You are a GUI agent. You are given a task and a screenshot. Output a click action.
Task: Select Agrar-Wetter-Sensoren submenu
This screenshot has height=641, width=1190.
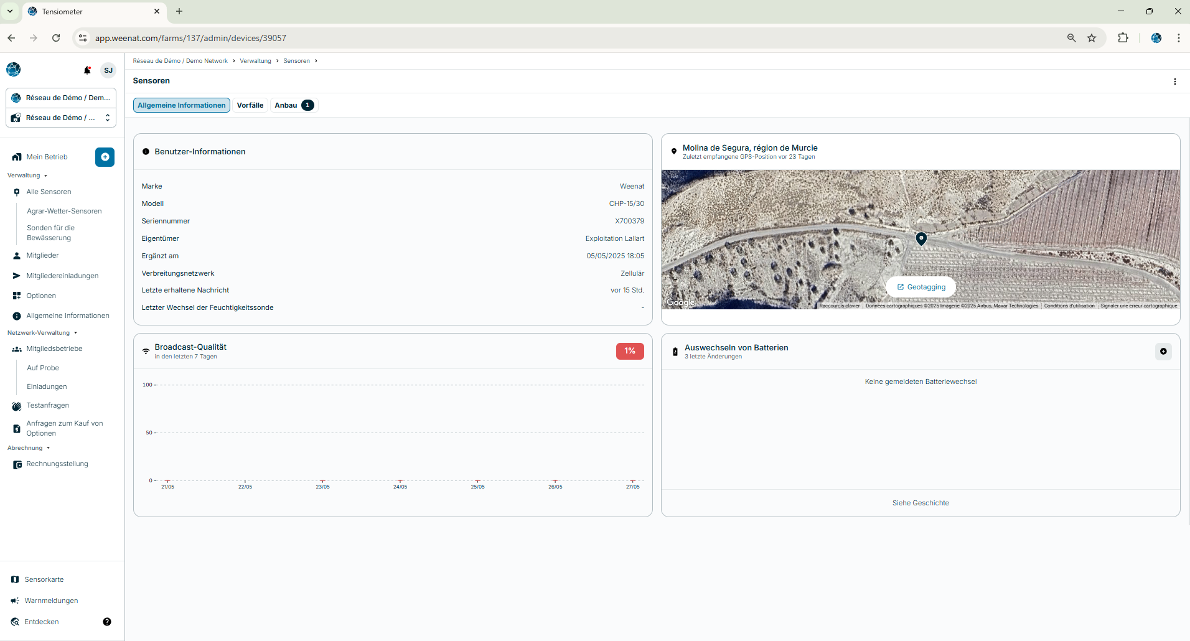coord(64,211)
